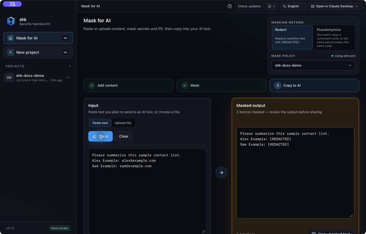Click the arrow button between panels
Image resolution: width=366 pixels, height=234 pixels.
coord(221,172)
